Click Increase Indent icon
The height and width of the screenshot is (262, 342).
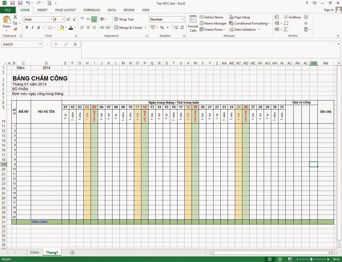click(x=108, y=27)
